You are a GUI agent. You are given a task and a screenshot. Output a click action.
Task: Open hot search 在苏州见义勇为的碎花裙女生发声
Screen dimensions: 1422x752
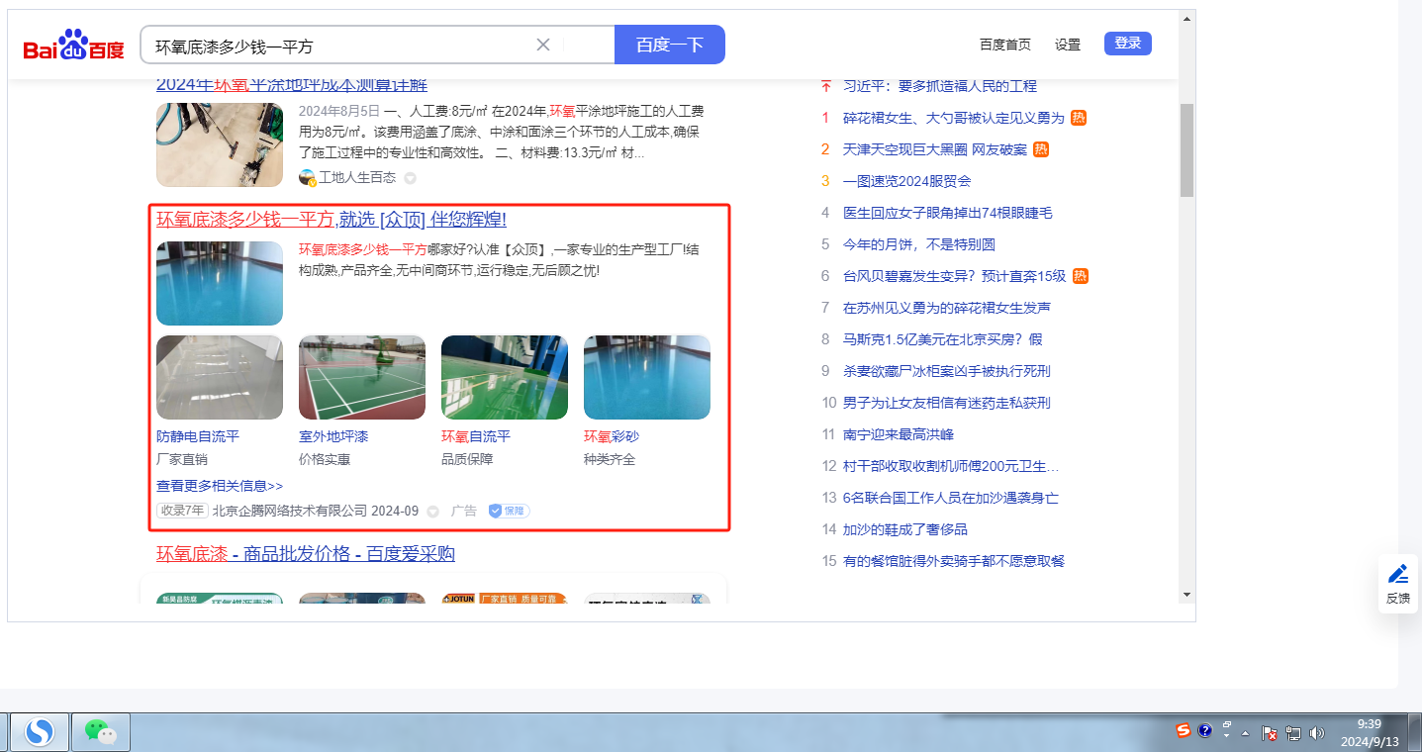coord(947,308)
